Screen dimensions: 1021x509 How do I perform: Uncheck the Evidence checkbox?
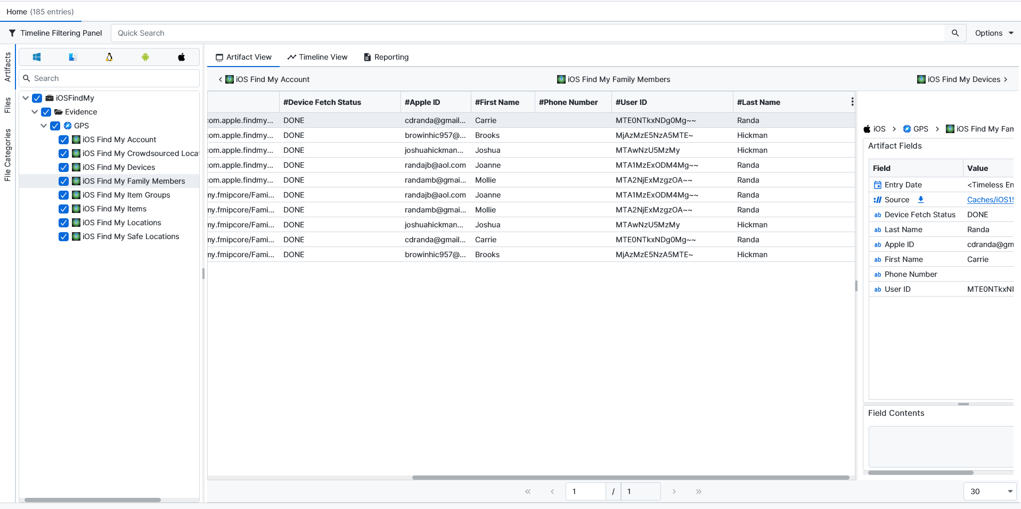click(46, 112)
